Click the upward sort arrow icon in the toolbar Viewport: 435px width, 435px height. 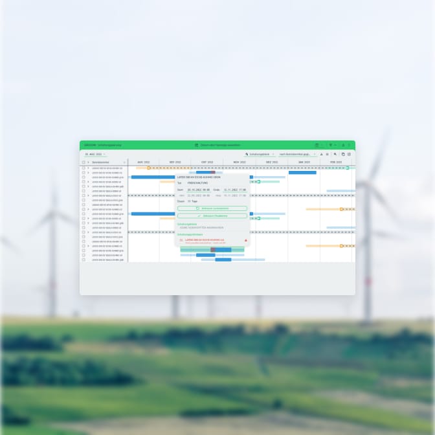pyautogui.click(x=321, y=155)
